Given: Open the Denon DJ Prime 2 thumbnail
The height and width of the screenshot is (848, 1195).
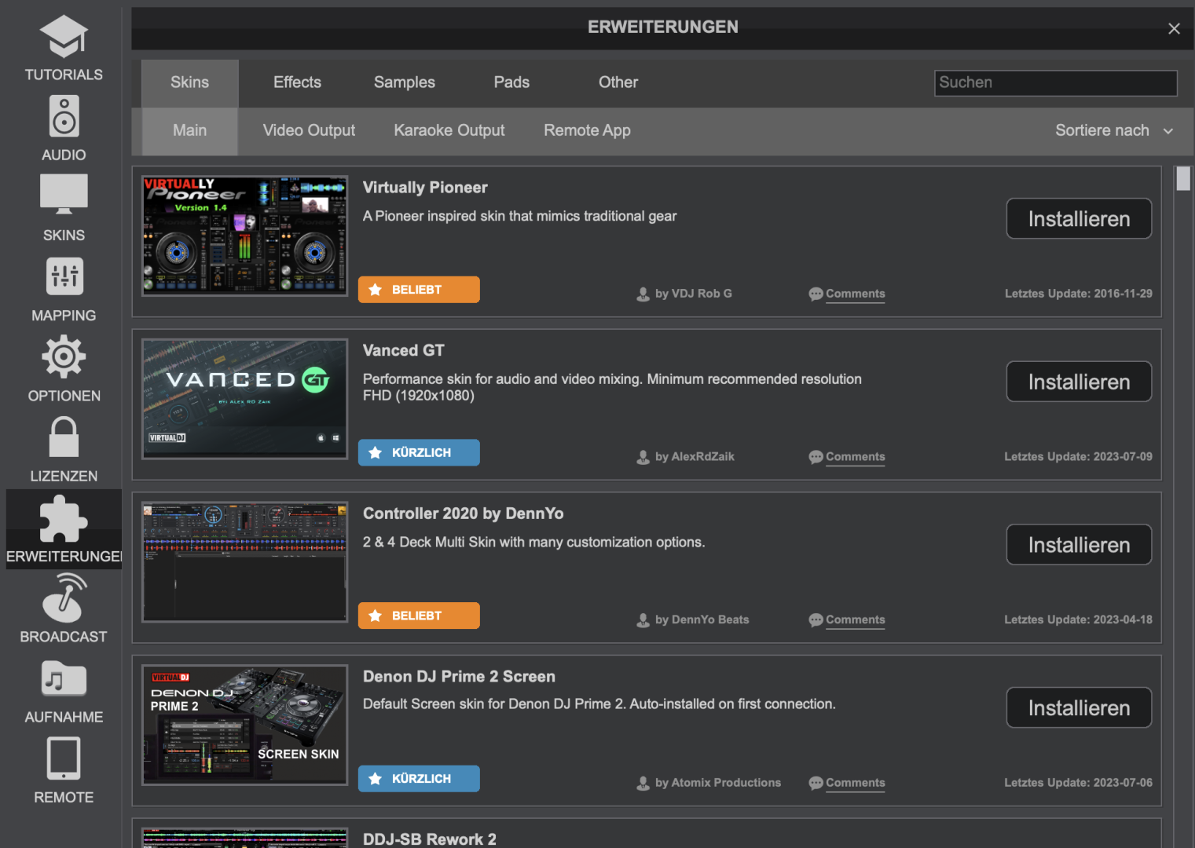Looking at the screenshot, I should point(244,725).
